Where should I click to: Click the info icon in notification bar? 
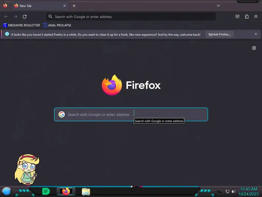pos(7,34)
